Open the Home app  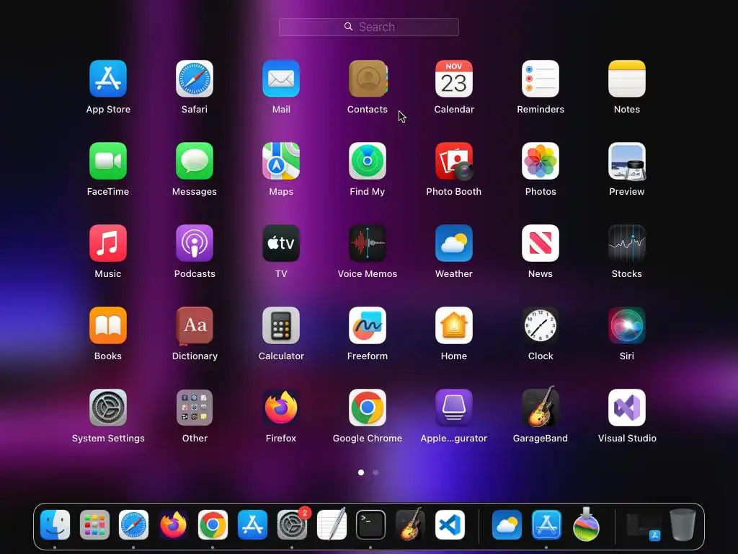[454, 325]
